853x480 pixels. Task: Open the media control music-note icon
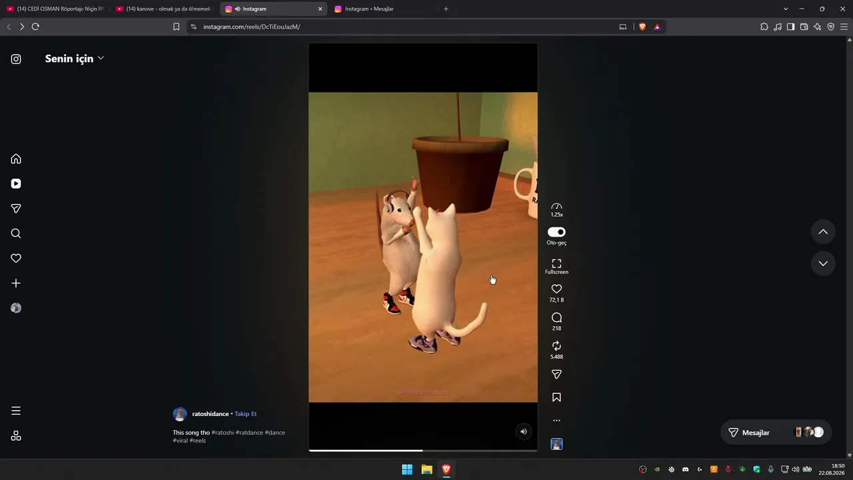point(778,27)
